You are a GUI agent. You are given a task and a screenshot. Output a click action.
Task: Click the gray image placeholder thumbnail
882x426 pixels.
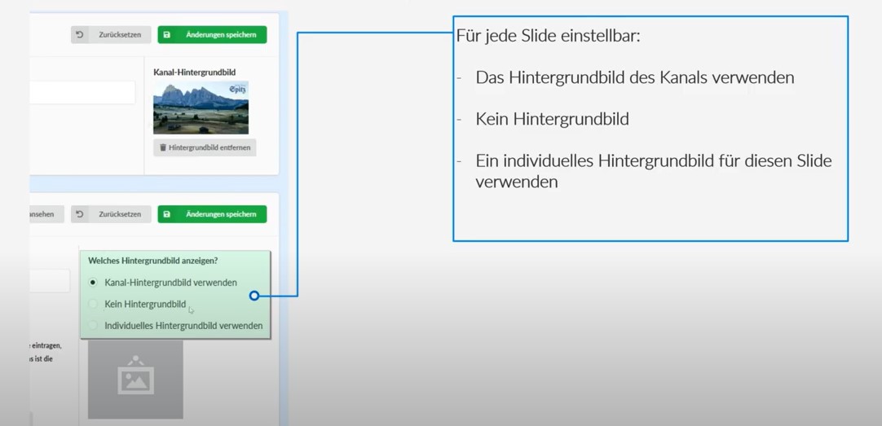[x=135, y=379]
